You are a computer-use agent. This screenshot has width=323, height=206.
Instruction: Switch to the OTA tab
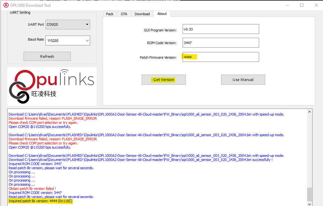pyautogui.click(x=124, y=14)
